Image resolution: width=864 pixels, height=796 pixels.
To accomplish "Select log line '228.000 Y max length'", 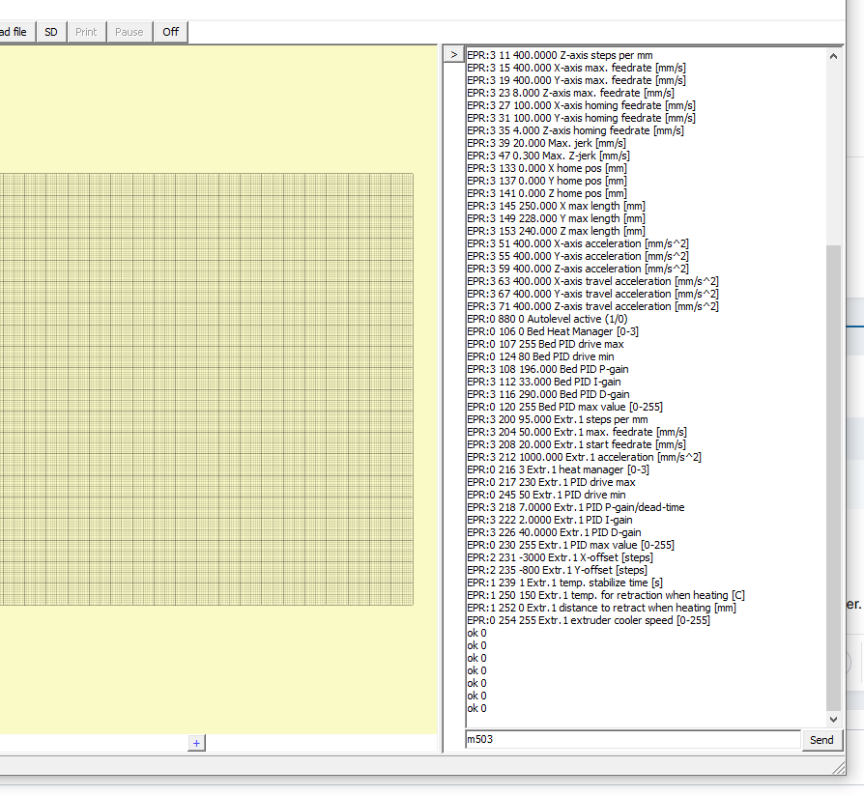I will point(556,218).
